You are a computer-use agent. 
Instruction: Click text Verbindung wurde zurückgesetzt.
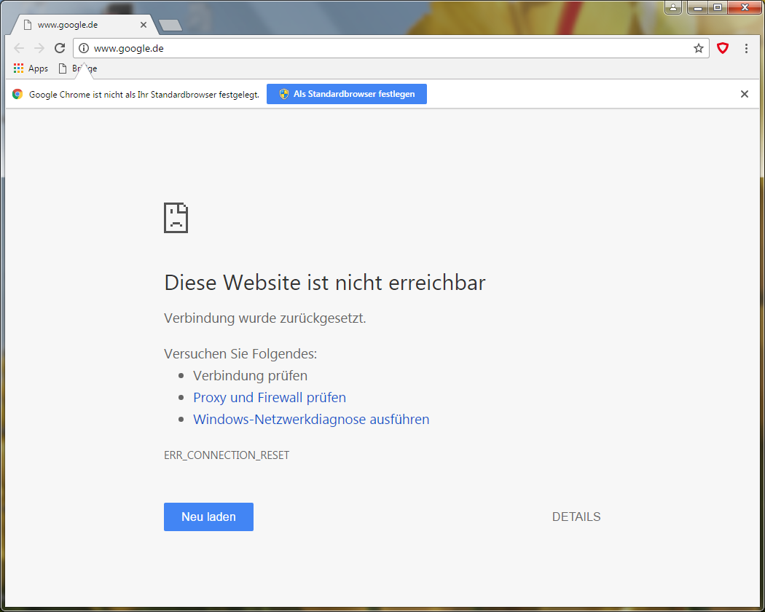265,318
